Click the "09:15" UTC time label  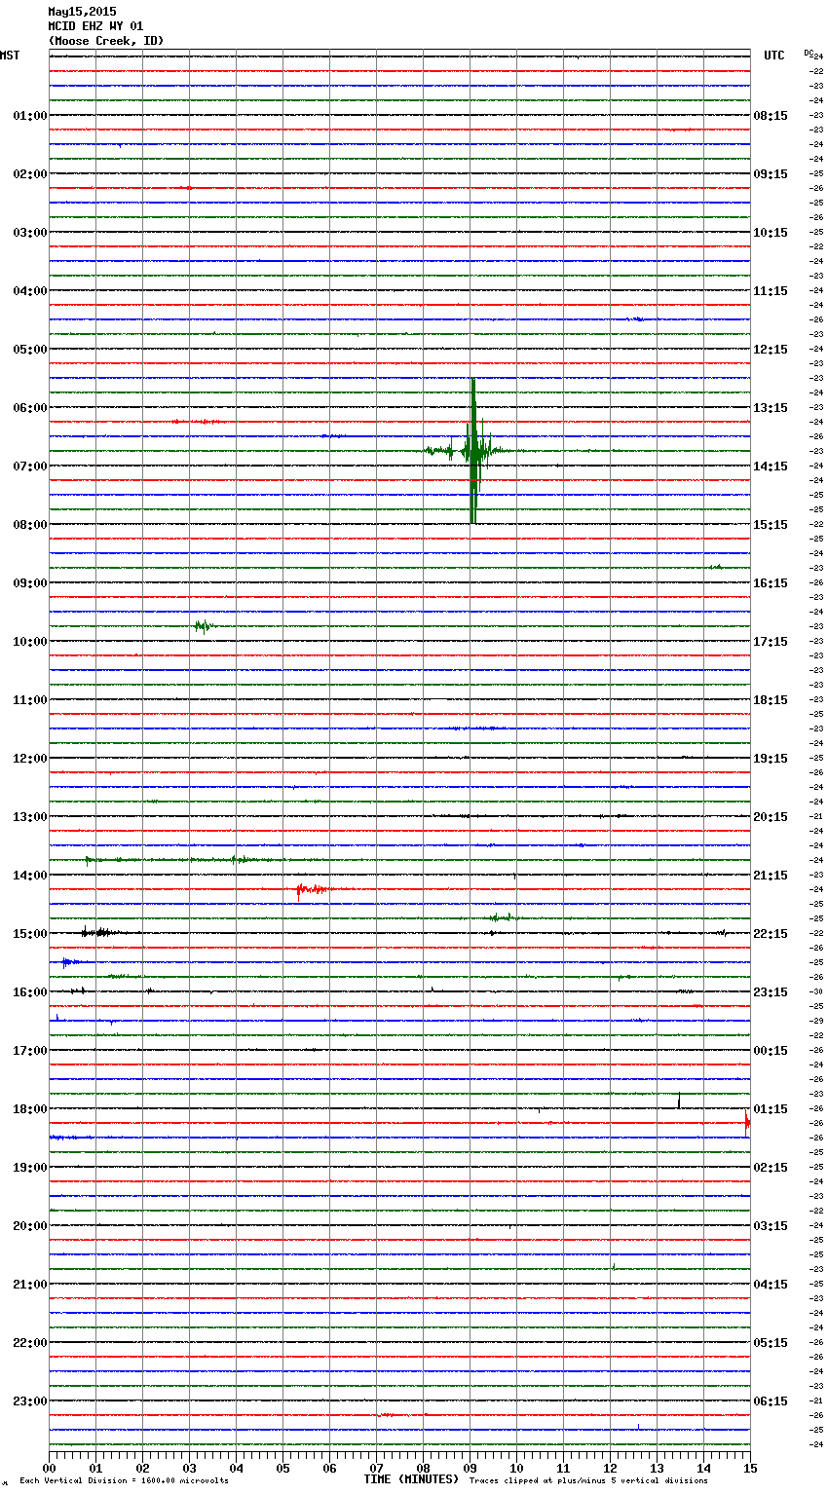(x=771, y=174)
